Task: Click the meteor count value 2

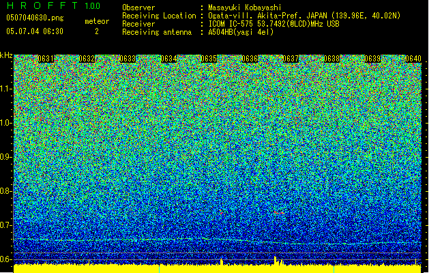Action: pos(97,31)
